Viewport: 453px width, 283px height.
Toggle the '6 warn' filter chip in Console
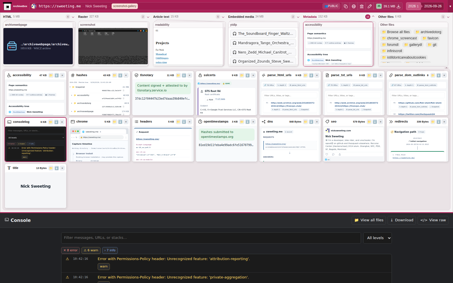91,250
